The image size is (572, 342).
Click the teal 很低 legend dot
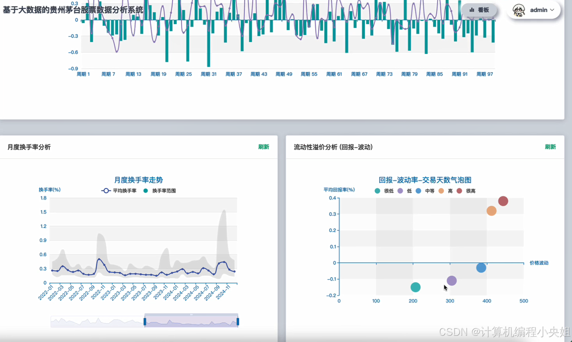point(377,191)
